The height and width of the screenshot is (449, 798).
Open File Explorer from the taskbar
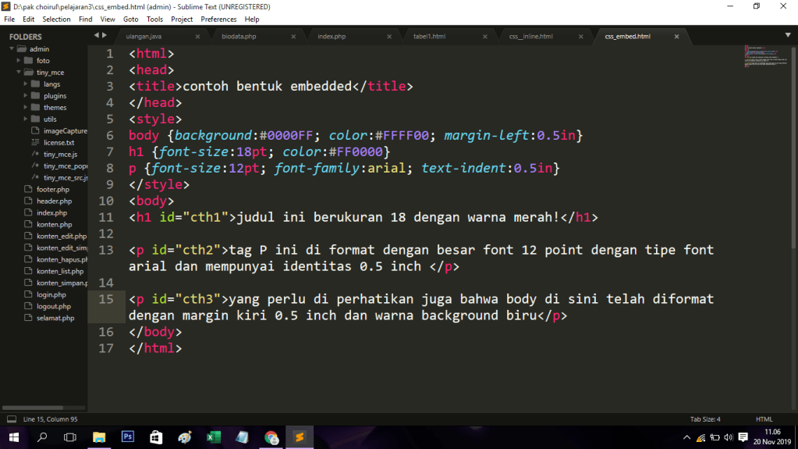[x=99, y=437]
